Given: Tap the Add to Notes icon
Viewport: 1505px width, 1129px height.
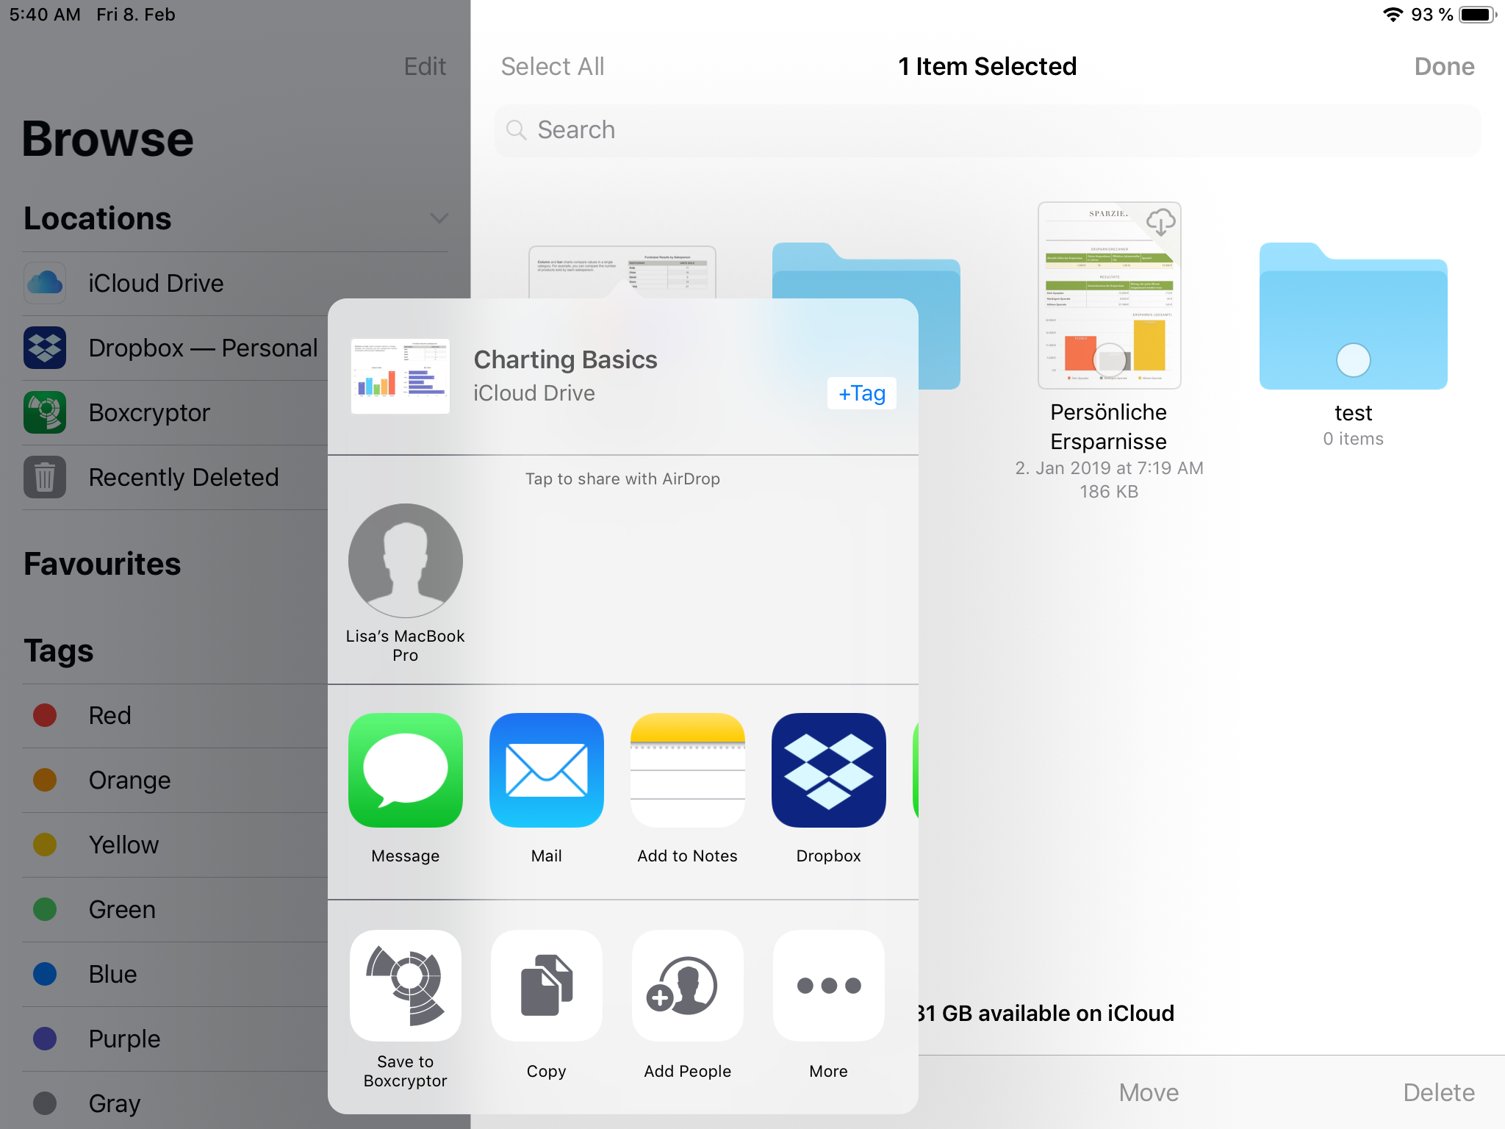Looking at the screenshot, I should 687,770.
